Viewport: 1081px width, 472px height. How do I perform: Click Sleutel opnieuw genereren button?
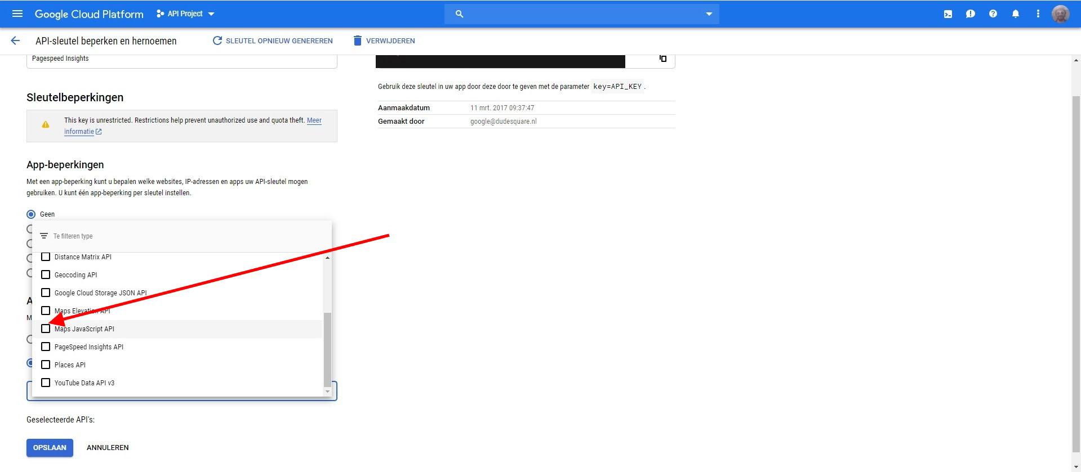pyautogui.click(x=273, y=41)
